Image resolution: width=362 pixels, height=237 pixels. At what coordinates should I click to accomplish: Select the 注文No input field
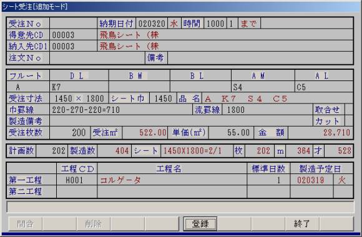click(x=97, y=58)
